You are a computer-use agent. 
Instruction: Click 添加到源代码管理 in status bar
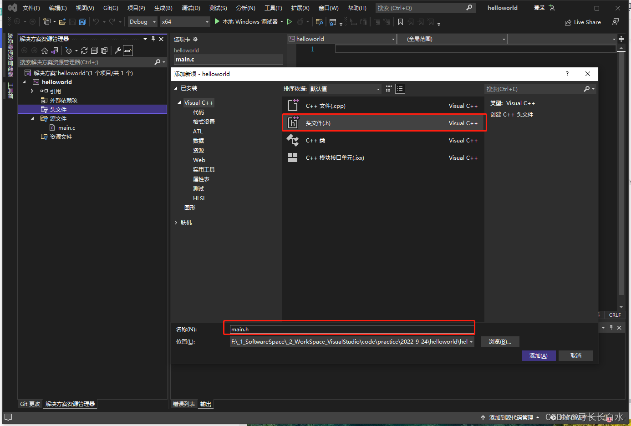pos(511,417)
